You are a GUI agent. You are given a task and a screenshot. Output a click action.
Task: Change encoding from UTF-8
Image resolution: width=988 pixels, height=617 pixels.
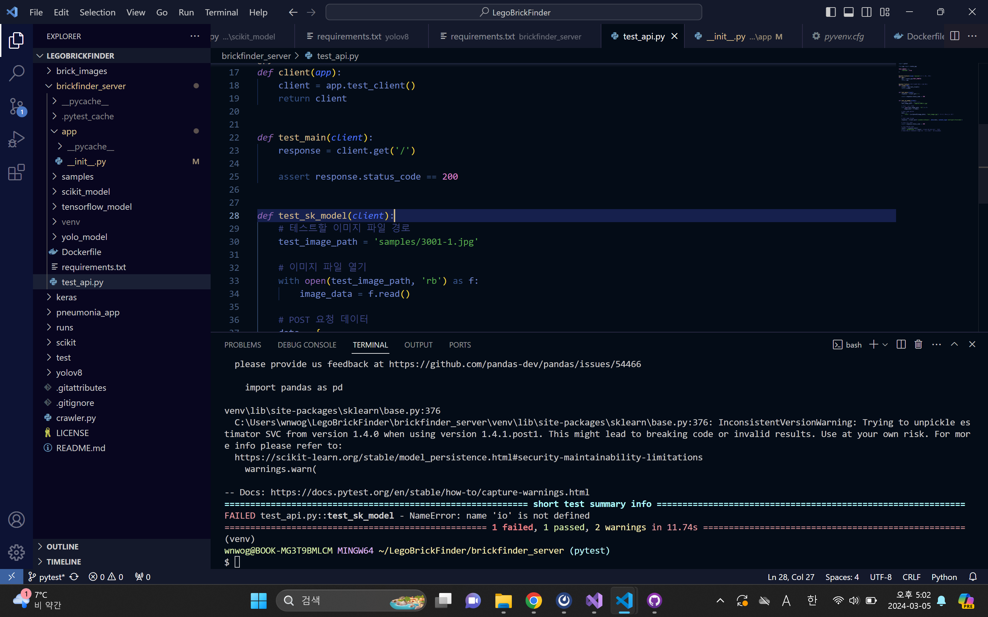tap(881, 577)
